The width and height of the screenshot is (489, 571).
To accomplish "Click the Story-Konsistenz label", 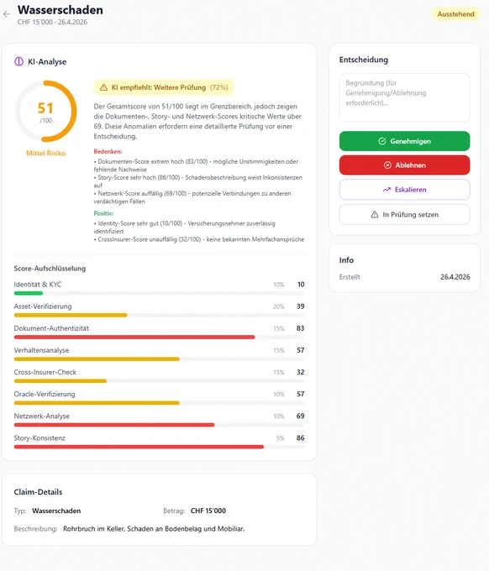I will (39, 437).
